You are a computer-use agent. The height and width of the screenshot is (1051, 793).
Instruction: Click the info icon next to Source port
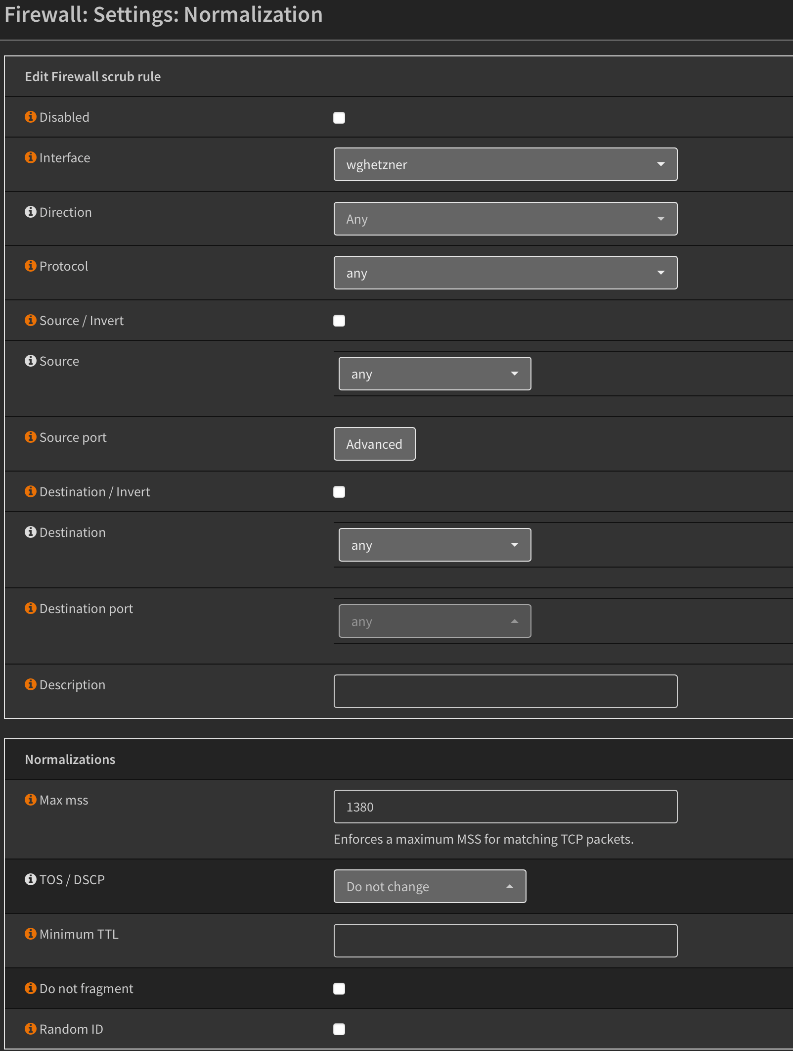coord(31,436)
